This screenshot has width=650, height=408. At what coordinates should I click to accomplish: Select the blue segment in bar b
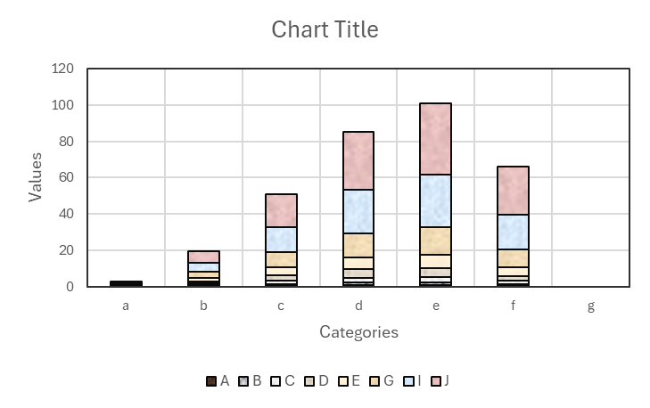coord(203,266)
